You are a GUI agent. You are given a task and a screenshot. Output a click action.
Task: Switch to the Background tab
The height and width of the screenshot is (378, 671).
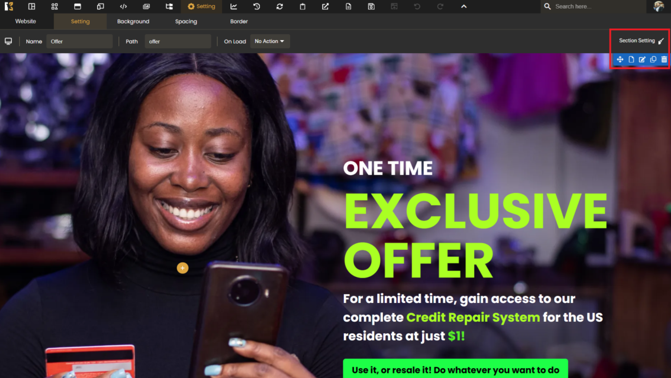133,22
